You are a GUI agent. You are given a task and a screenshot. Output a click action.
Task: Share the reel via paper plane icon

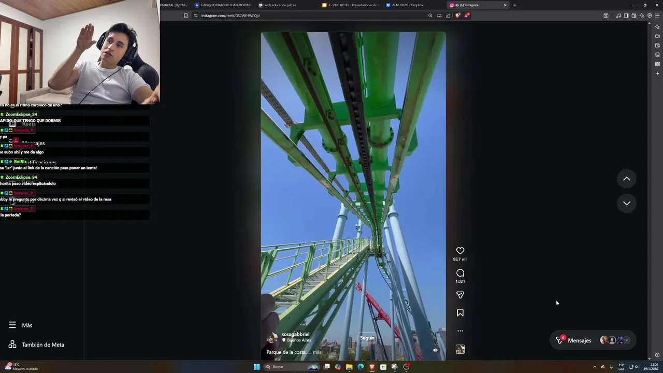tap(460, 295)
